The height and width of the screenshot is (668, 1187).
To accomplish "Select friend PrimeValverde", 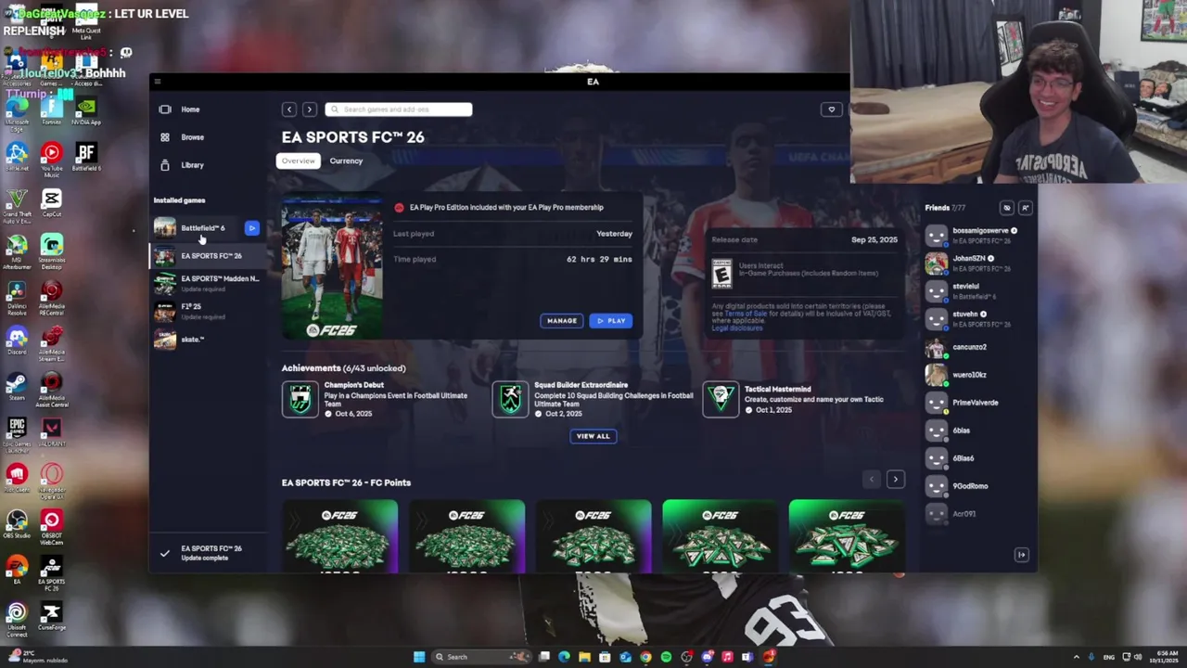I will (976, 403).
